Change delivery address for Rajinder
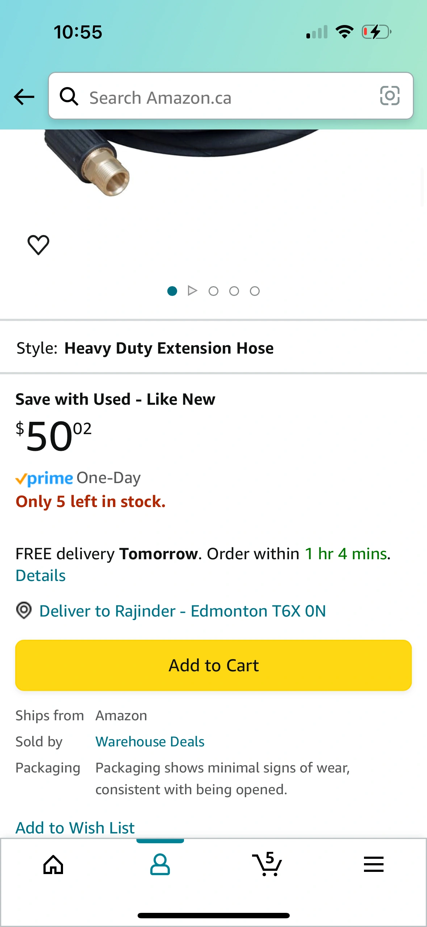Viewport: 427px width, 927px height. 183,611
